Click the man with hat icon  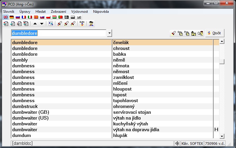click(91, 24)
